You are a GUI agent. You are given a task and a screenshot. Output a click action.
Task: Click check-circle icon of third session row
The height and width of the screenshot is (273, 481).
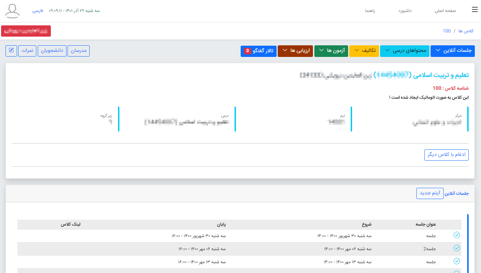[x=457, y=261]
